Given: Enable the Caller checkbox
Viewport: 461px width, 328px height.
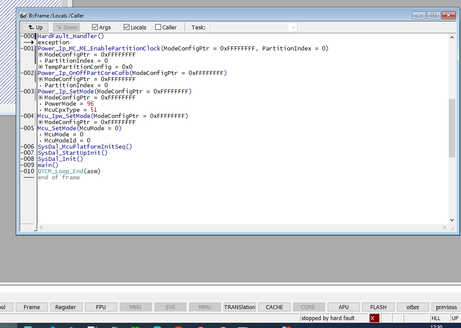Looking at the screenshot, I should click(x=157, y=27).
